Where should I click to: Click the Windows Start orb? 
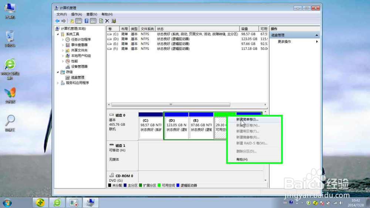coord(7,203)
